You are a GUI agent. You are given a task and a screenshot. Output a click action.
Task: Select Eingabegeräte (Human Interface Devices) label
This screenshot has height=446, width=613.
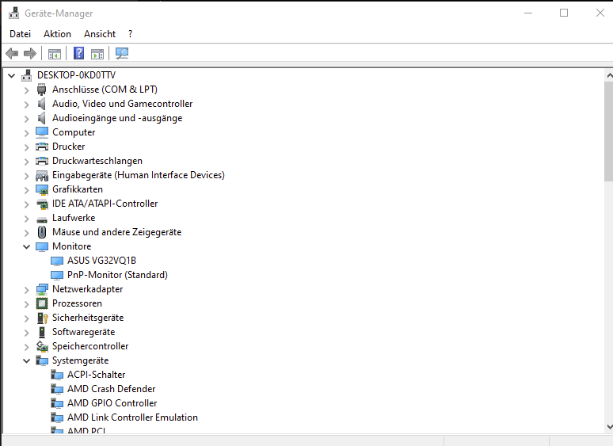(x=139, y=175)
